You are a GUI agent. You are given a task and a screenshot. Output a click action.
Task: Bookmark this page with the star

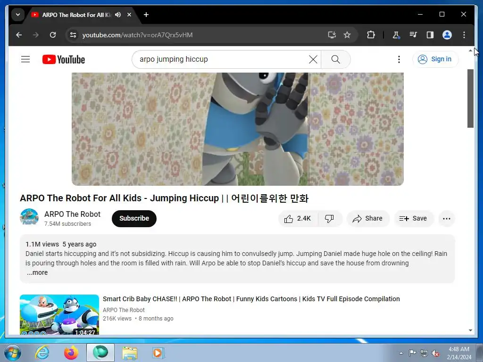click(x=347, y=35)
